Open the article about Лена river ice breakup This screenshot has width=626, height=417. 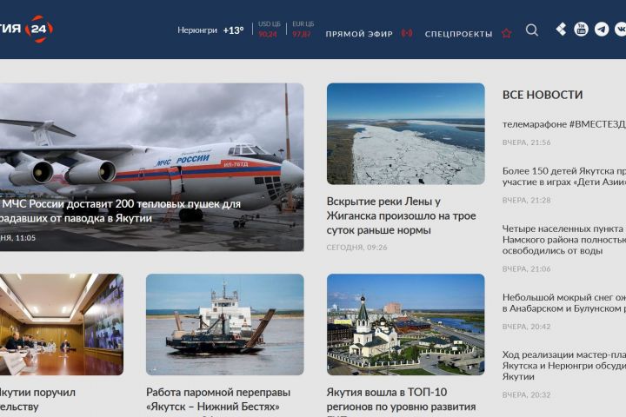(401, 215)
